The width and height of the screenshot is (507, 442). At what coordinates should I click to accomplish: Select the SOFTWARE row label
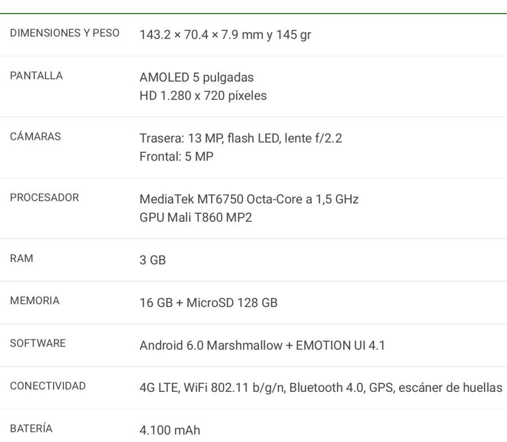click(x=38, y=343)
